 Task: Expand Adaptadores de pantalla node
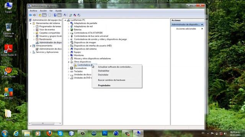tap(69, 23)
